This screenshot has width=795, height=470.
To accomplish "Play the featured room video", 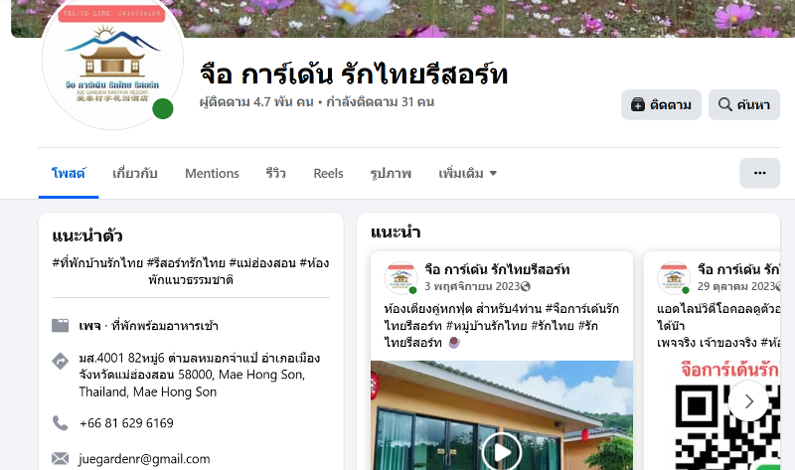I will (x=502, y=452).
